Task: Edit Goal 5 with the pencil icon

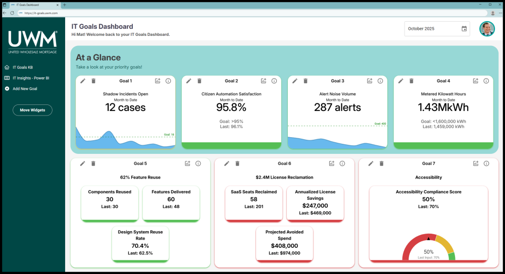Action: click(x=83, y=163)
